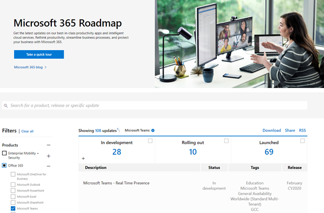Click the Rolling out tile label
This screenshot has height=213, width=324.
(x=193, y=142)
